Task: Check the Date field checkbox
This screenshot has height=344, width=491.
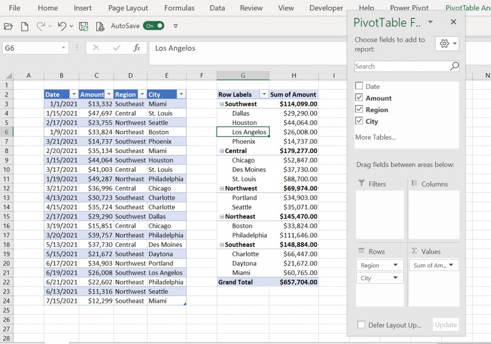Action: pyautogui.click(x=359, y=86)
